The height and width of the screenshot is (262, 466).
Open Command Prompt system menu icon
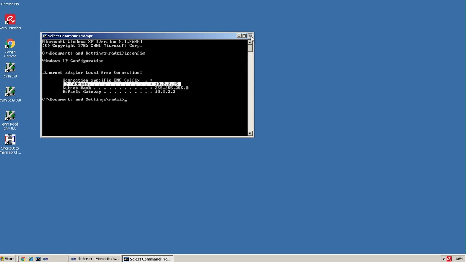coord(44,36)
